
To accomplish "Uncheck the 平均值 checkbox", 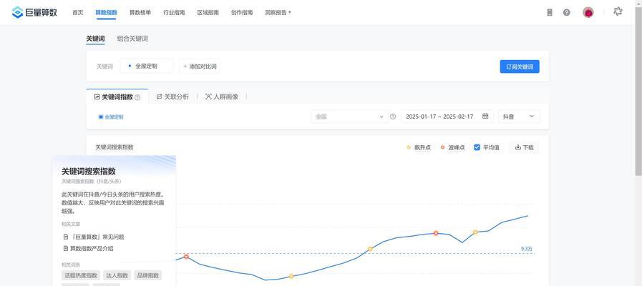I will pos(477,147).
